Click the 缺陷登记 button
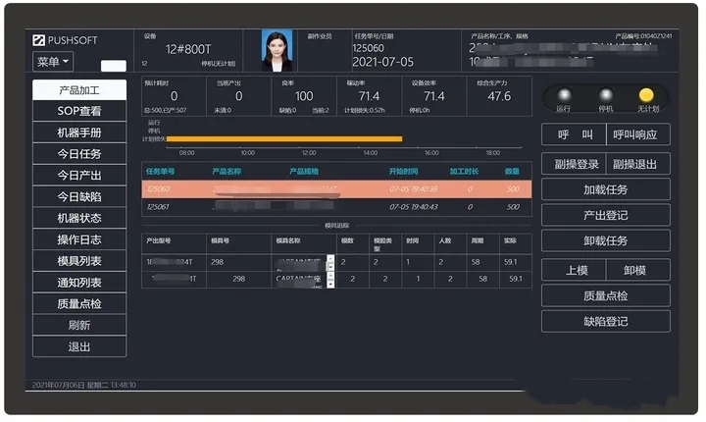 click(606, 321)
